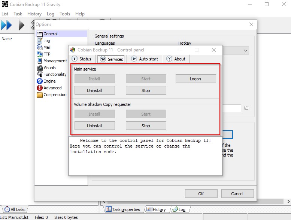Screen dimensions: 291x220
Task: Open the About tab in control panel
Action: point(176,59)
